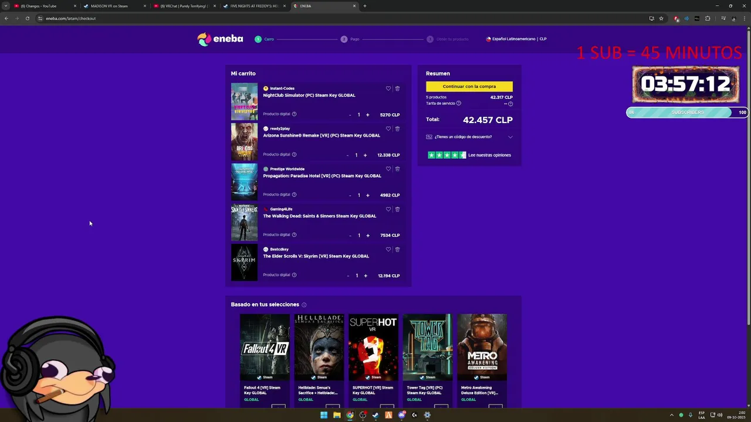751x422 pixels.
Task: Click the Trustpilot star rating
Action: pos(446,155)
